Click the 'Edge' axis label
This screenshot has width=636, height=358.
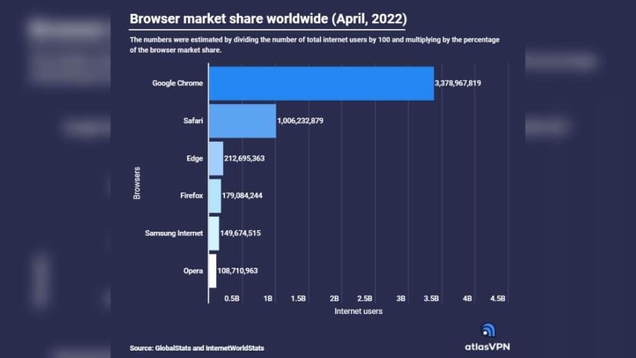point(194,158)
